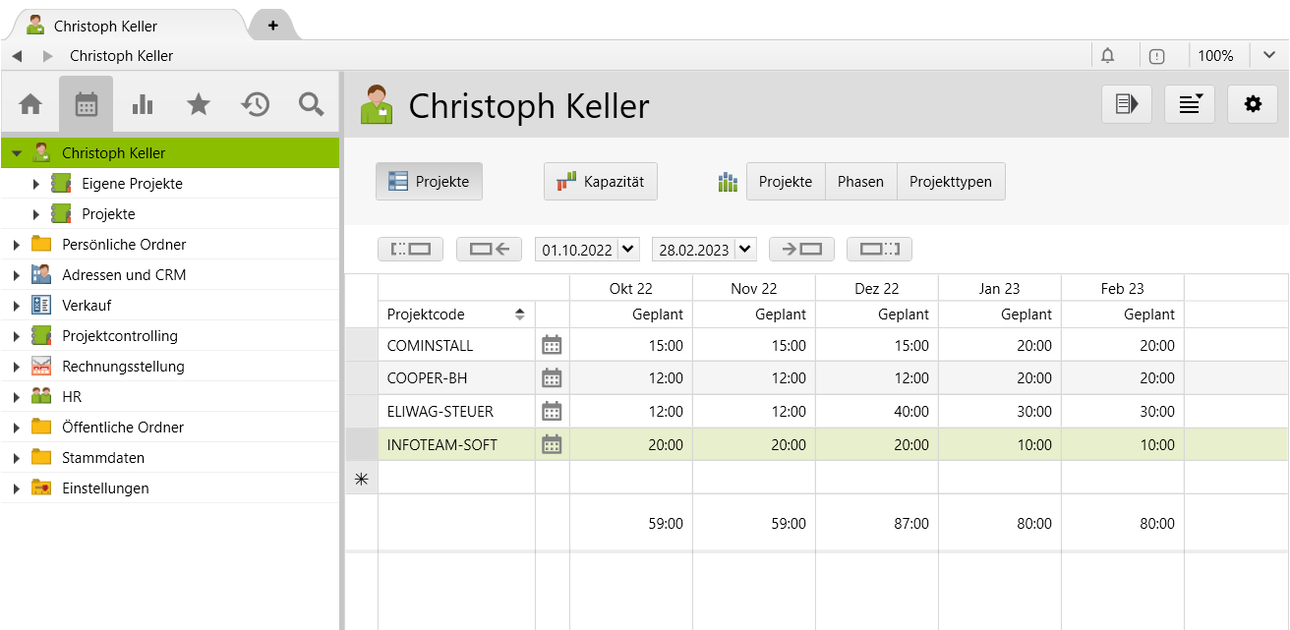The height and width of the screenshot is (630, 1290).
Task: Click calendar icon in COMINSTALL row
Action: coord(552,345)
